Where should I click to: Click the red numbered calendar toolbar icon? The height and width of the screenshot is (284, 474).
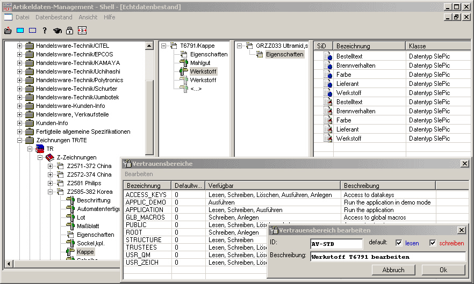point(82,30)
